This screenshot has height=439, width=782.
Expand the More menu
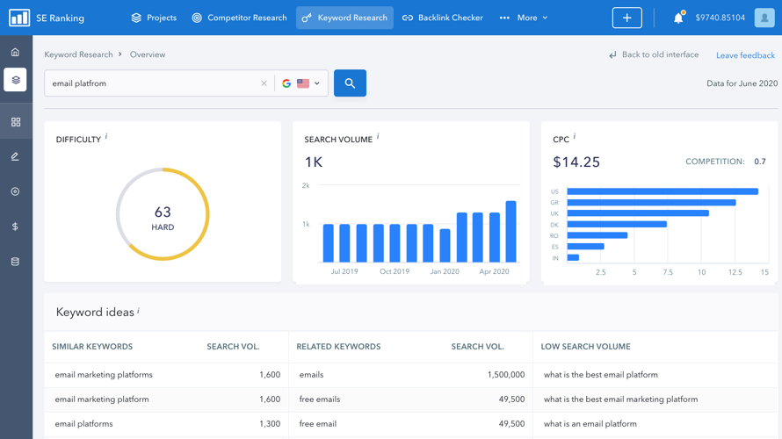click(x=524, y=18)
